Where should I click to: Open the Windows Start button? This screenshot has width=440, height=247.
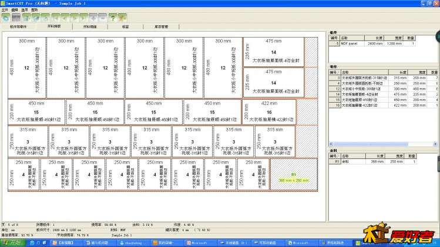coord(12,243)
